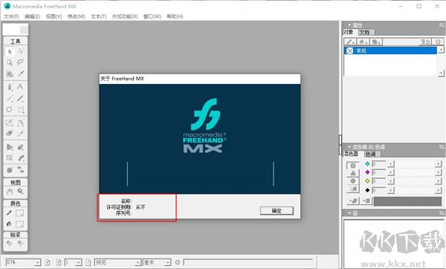Select the Ellipse tool
Image resolution: width=446 pixels, height=269 pixels.
[10, 109]
